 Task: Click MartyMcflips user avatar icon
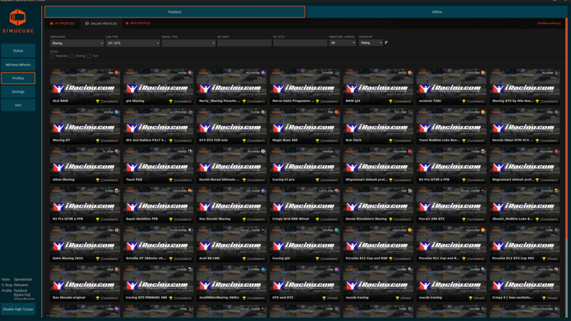[x=263, y=72]
